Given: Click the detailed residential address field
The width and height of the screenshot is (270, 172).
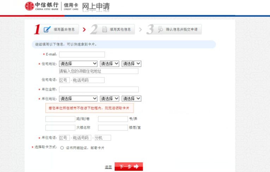Looking at the screenshot, I should (99, 71).
